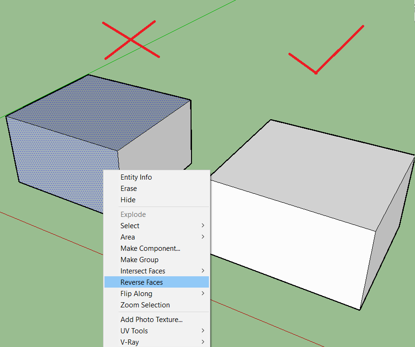Open the V-Ray submenu
Screen dimensions: 415x347
point(157,342)
